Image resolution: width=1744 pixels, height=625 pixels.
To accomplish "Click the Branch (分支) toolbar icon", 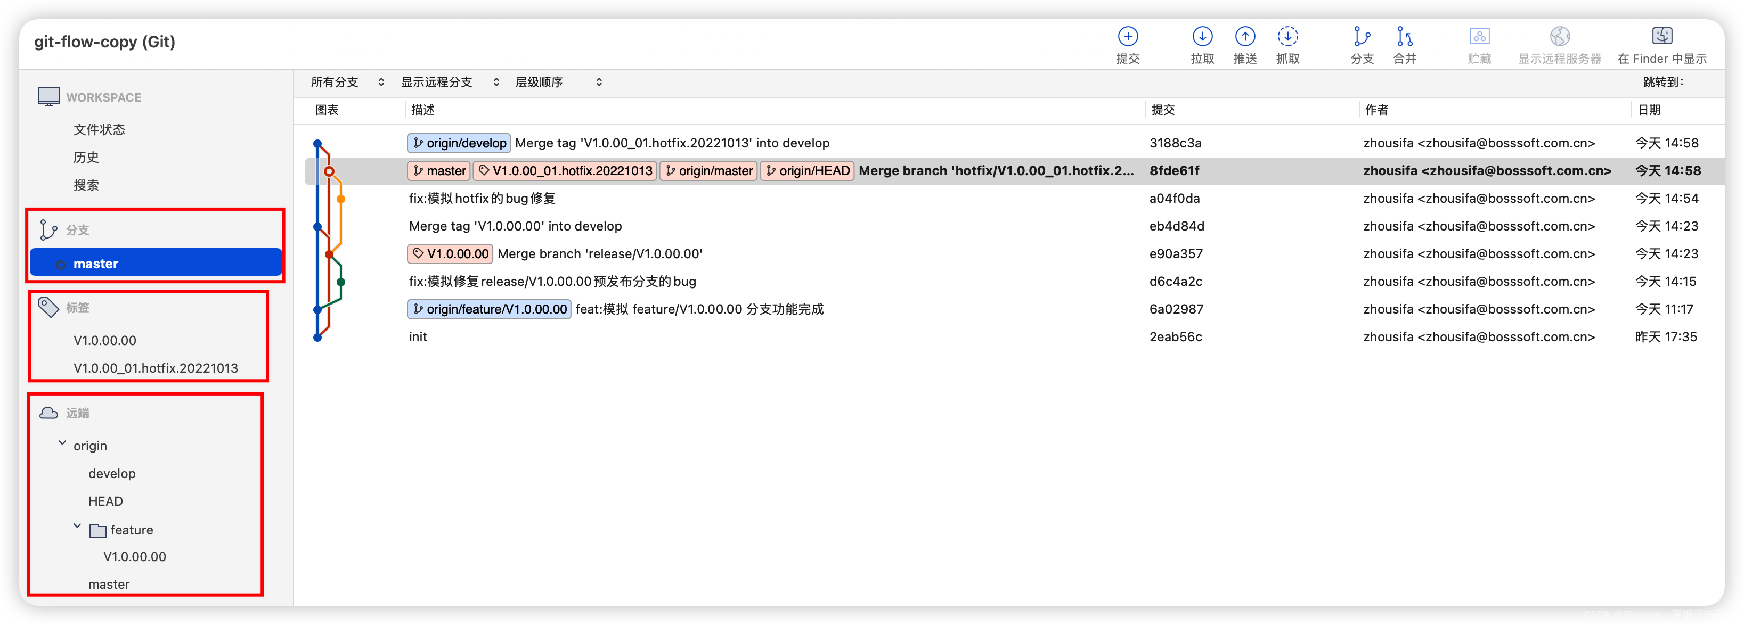I will click(x=1362, y=37).
